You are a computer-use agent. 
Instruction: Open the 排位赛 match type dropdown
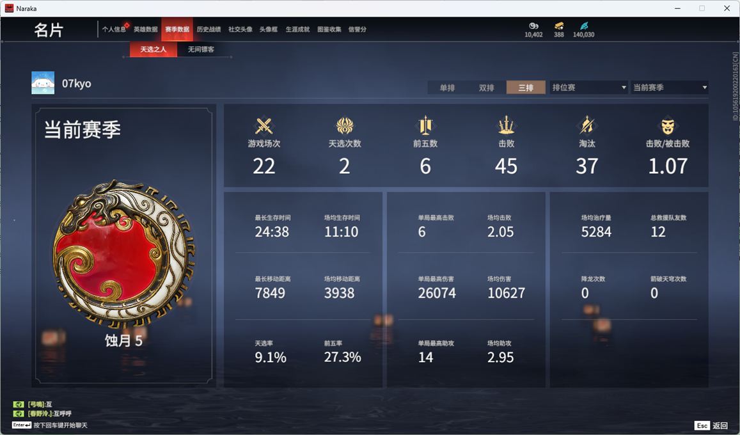point(588,87)
